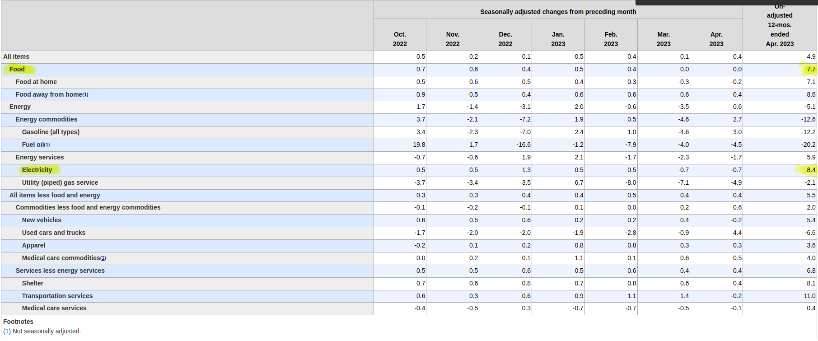Click the Shelter row label
Image resolution: width=818 pixels, height=341 pixels.
click(33, 283)
